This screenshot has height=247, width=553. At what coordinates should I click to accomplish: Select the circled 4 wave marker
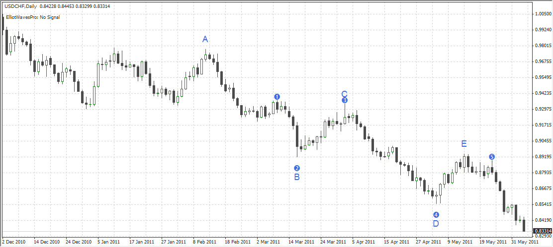point(436,215)
